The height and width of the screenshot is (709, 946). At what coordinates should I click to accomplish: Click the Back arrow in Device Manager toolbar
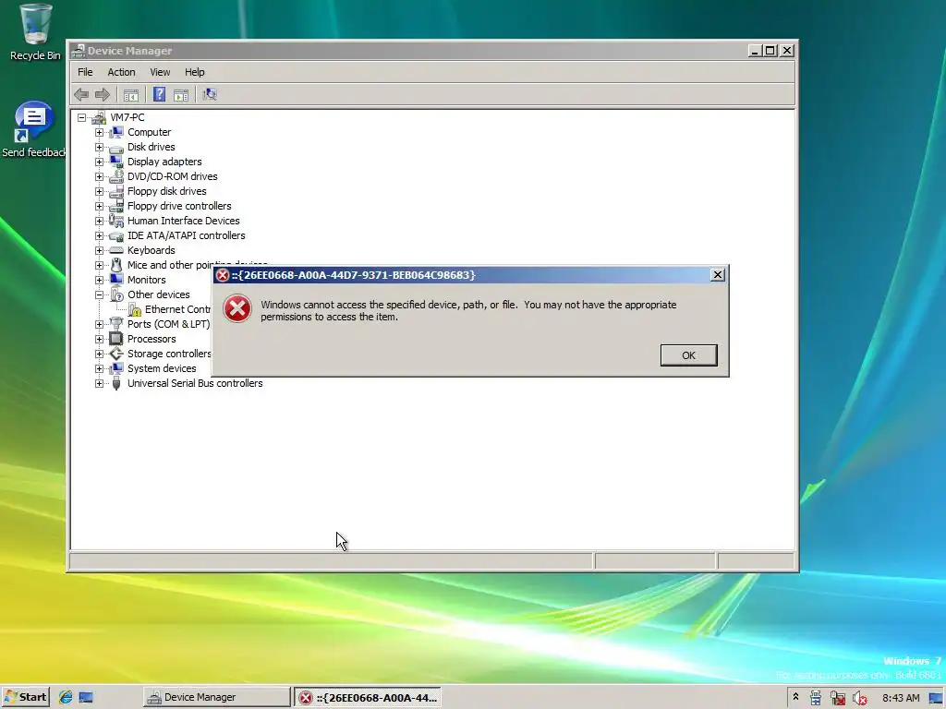(x=81, y=94)
